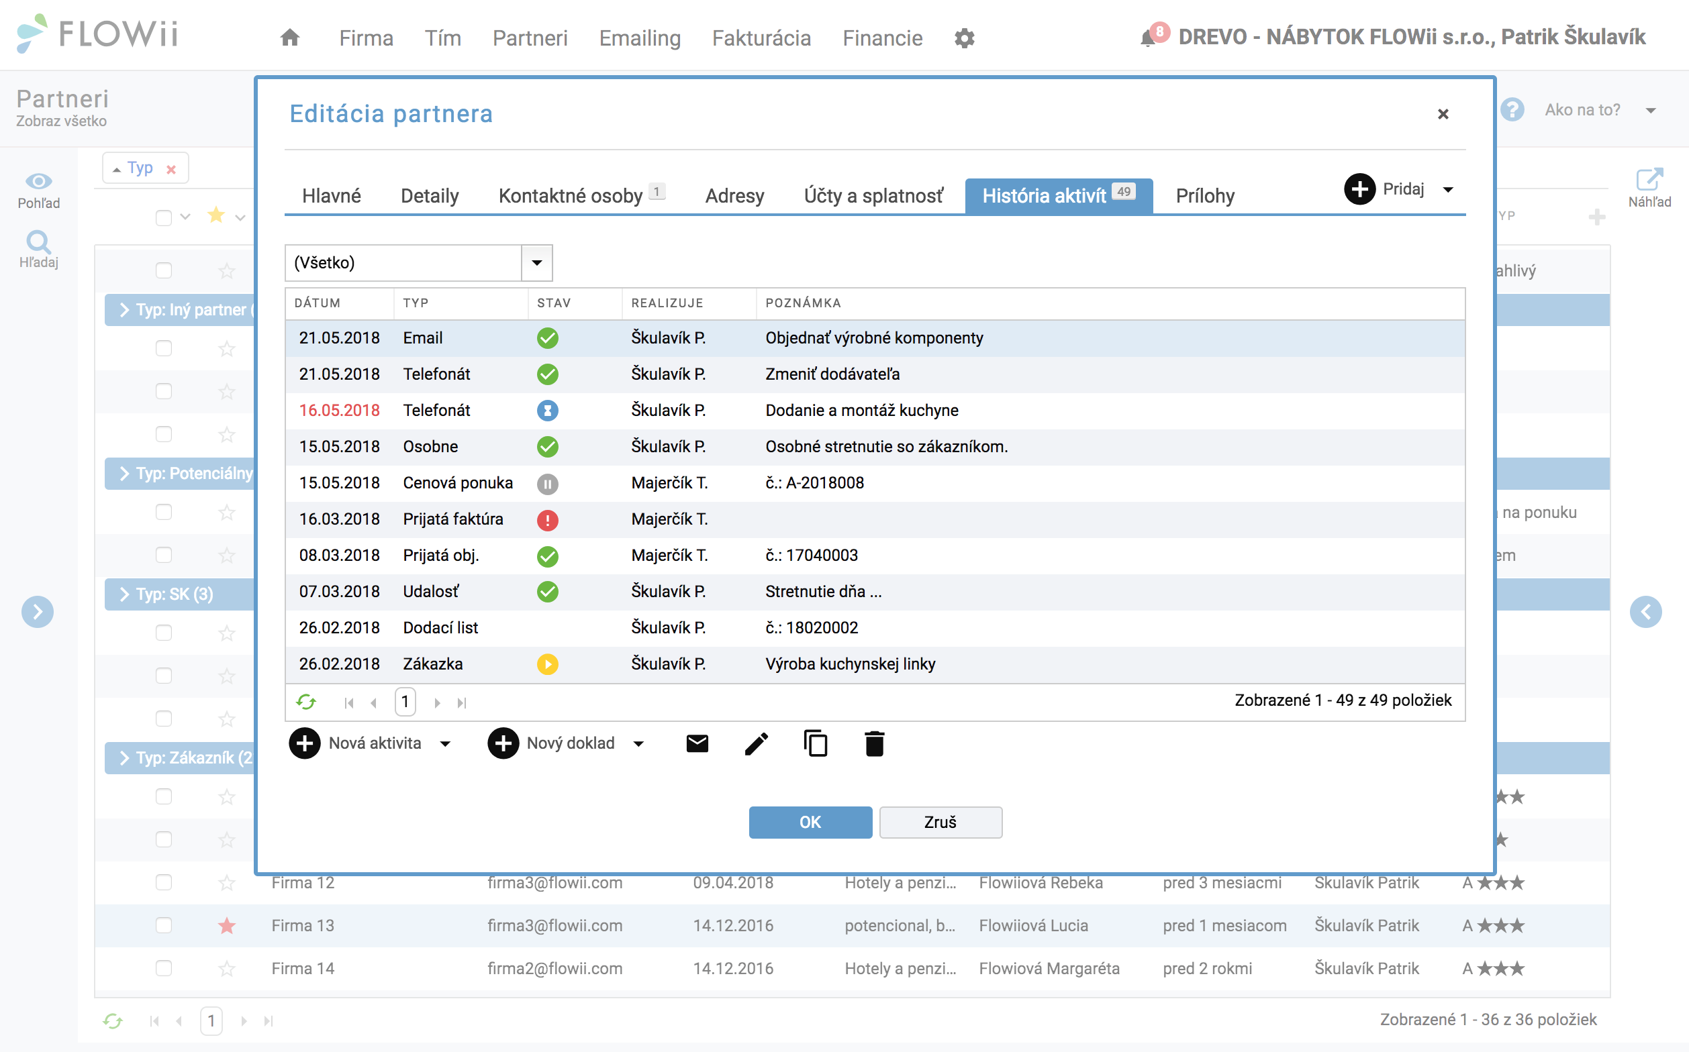Open Fakturácia menu

point(762,38)
